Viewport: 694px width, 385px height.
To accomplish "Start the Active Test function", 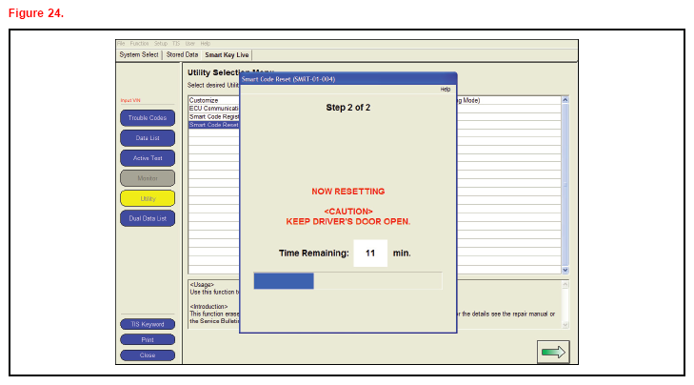I will (147, 158).
